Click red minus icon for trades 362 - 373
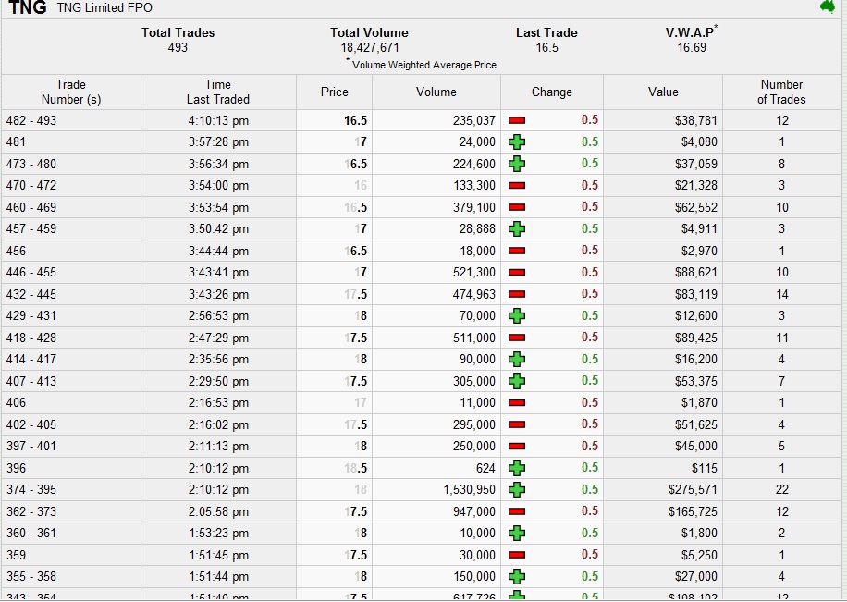 click(517, 511)
